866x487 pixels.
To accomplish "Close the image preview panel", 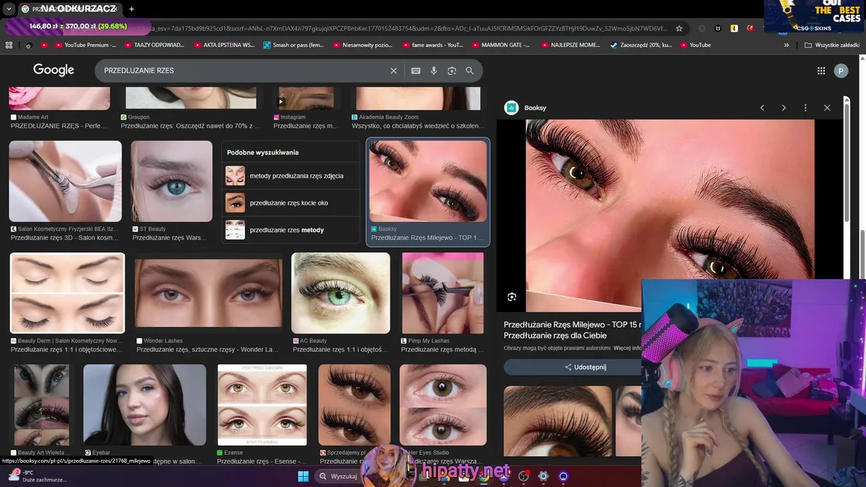I will [827, 108].
